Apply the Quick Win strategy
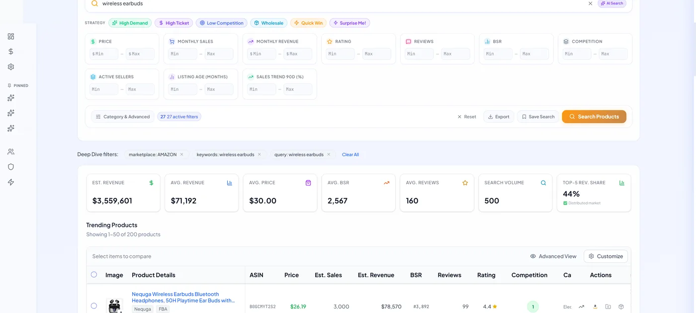This screenshot has height=313, width=696. tap(308, 23)
